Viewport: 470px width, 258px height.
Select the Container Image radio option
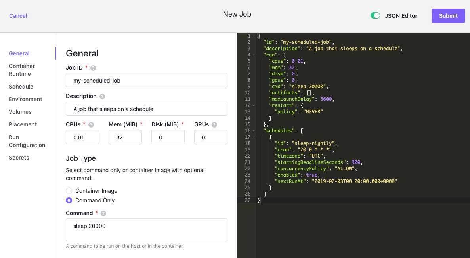(69, 191)
